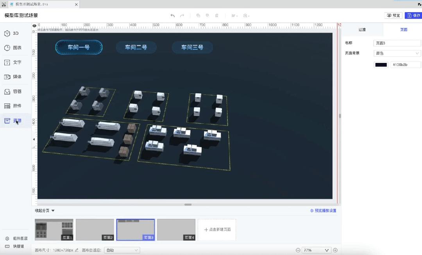The height and width of the screenshot is (255, 422).
Task: Select the 页面2 page thumbnail
Action: coord(95,230)
